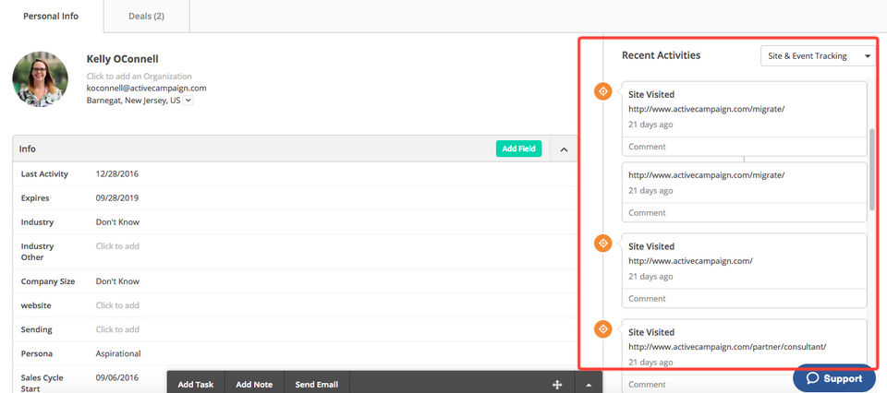This screenshot has height=393, width=887.
Task: Click Add Note in the bottom toolbar
Action: [254, 385]
